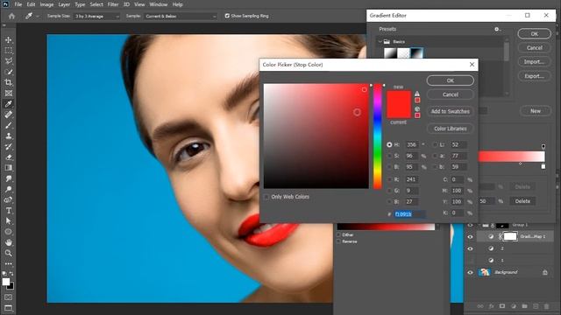The width and height of the screenshot is (561, 315).
Task: Select the Move tool
Action: (8, 39)
